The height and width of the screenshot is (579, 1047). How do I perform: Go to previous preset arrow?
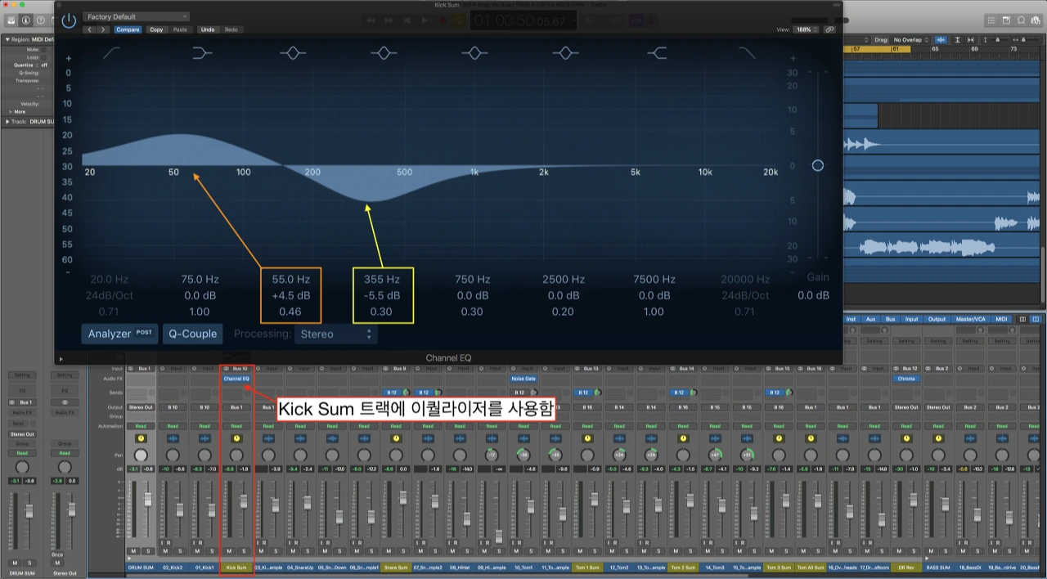tap(89, 29)
